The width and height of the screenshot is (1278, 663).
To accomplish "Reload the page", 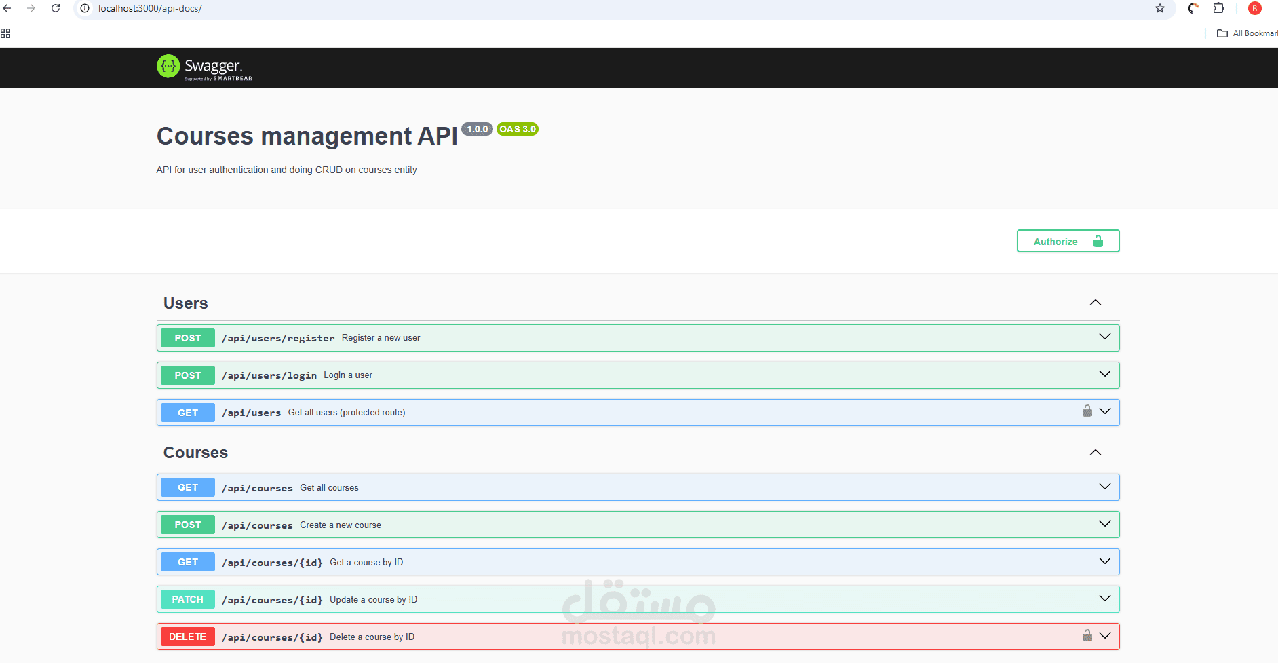I will click(56, 8).
